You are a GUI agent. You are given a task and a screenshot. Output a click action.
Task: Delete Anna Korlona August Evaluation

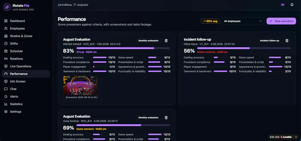[x=166, y=118]
